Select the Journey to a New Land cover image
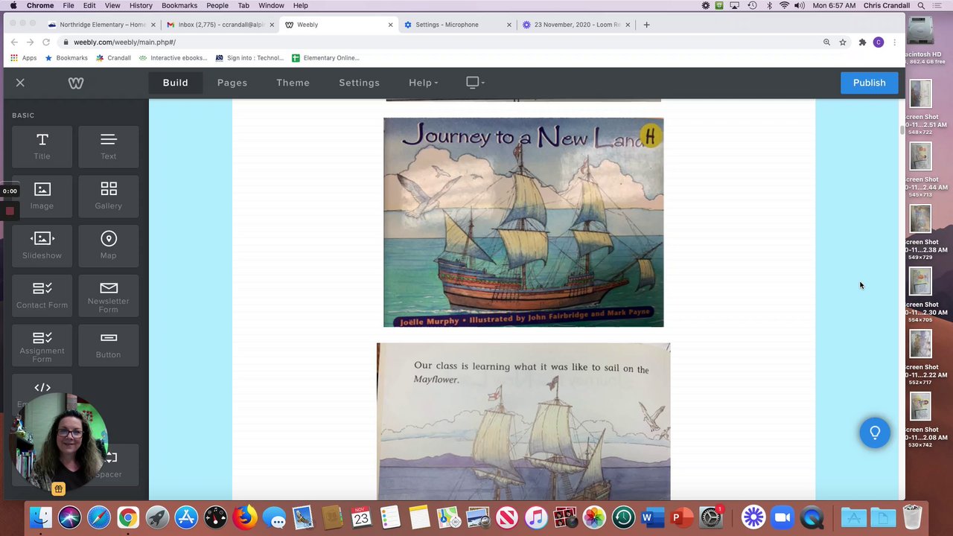This screenshot has width=953, height=536. click(x=523, y=222)
